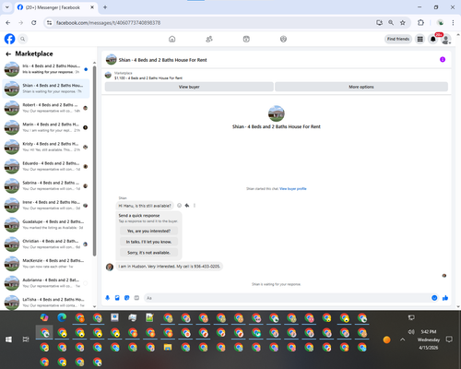Click the View buyer button
461x369 pixels.
[189, 87]
